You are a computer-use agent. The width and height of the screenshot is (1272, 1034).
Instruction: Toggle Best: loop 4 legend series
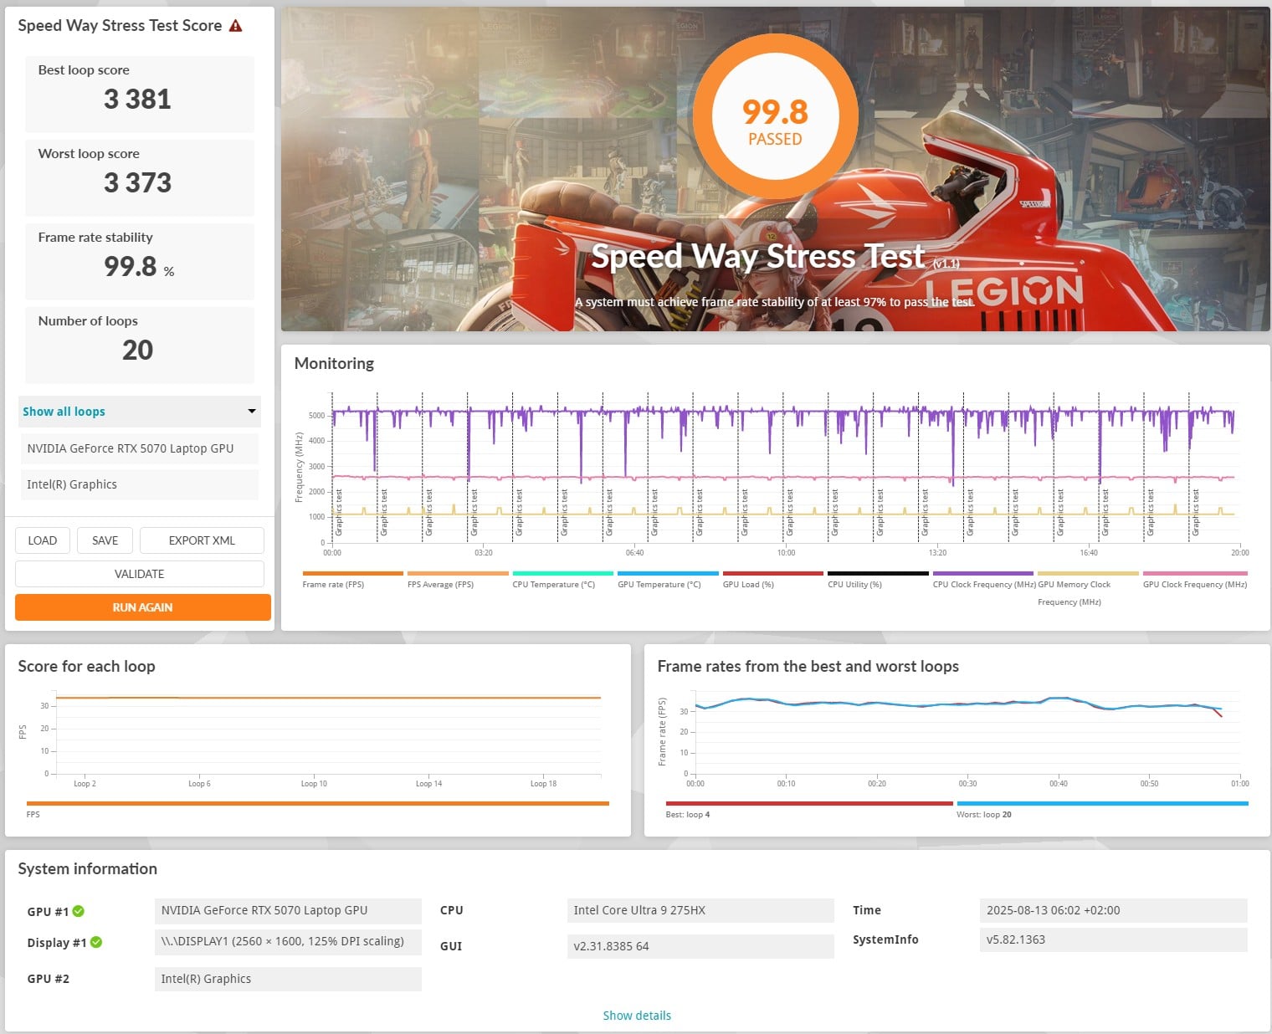point(808,809)
